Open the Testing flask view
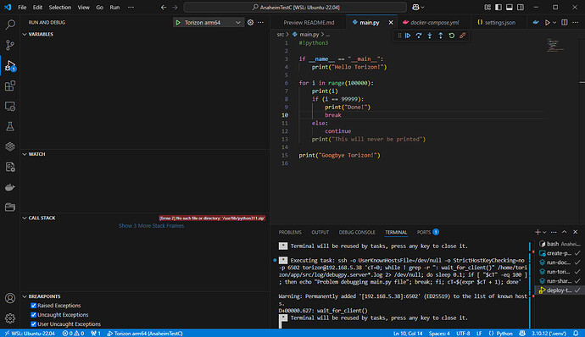The width and height of the screenshot is (585, 337). coord(10,126)
